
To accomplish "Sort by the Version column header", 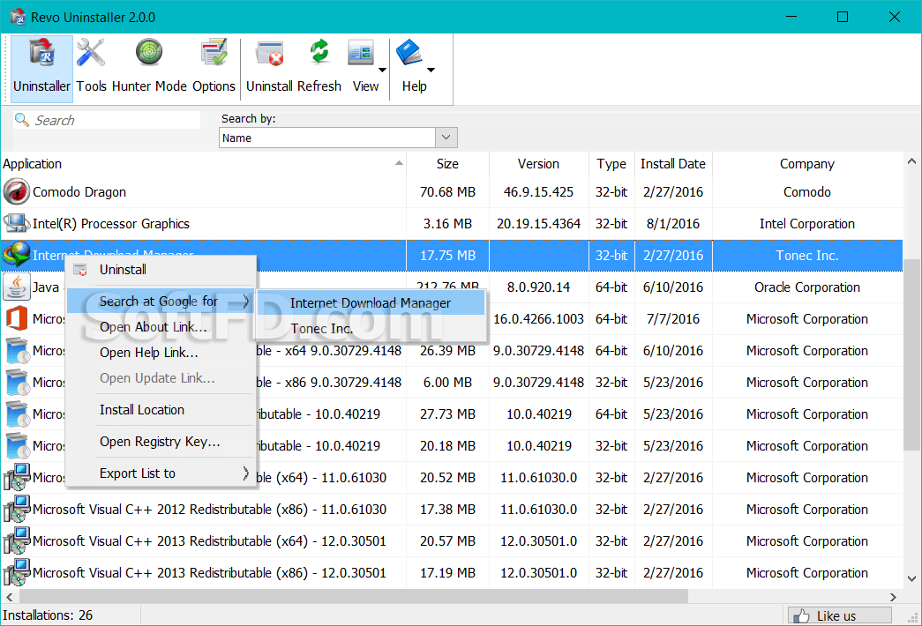I will (x=538, y=164).
